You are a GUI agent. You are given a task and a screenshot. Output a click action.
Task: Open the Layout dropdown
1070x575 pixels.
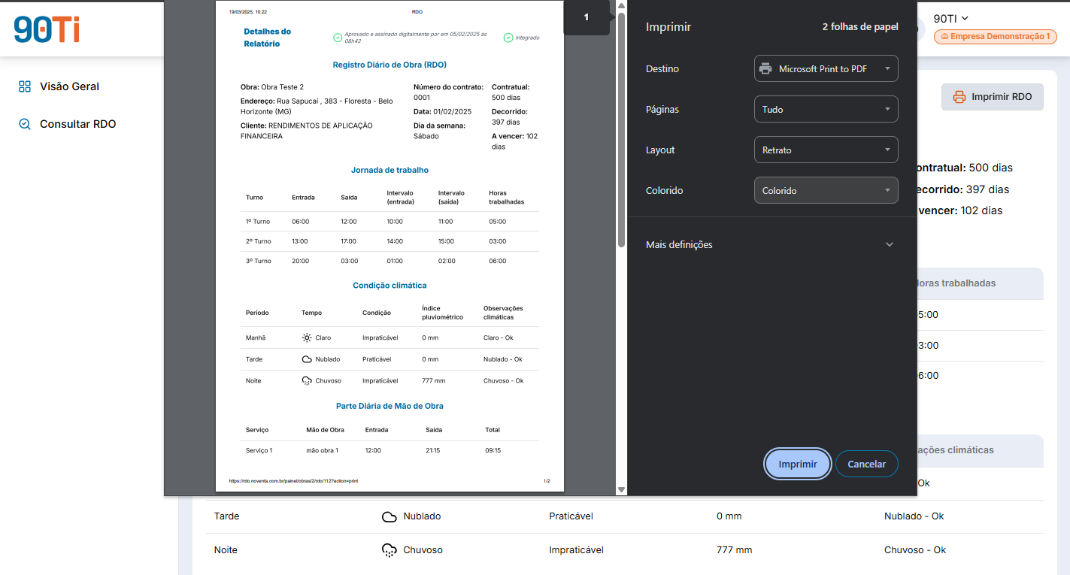(826, 150)
